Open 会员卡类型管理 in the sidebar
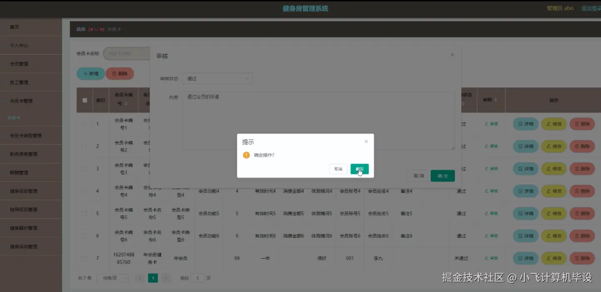Viewport: 601px width, 292px height. (x=31, y=135)
